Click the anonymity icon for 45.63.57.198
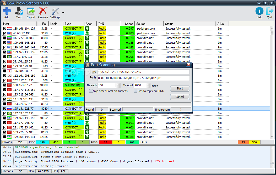Image resolution: width=276 pixels, height=175 pixels. click(x=87, y=33)
